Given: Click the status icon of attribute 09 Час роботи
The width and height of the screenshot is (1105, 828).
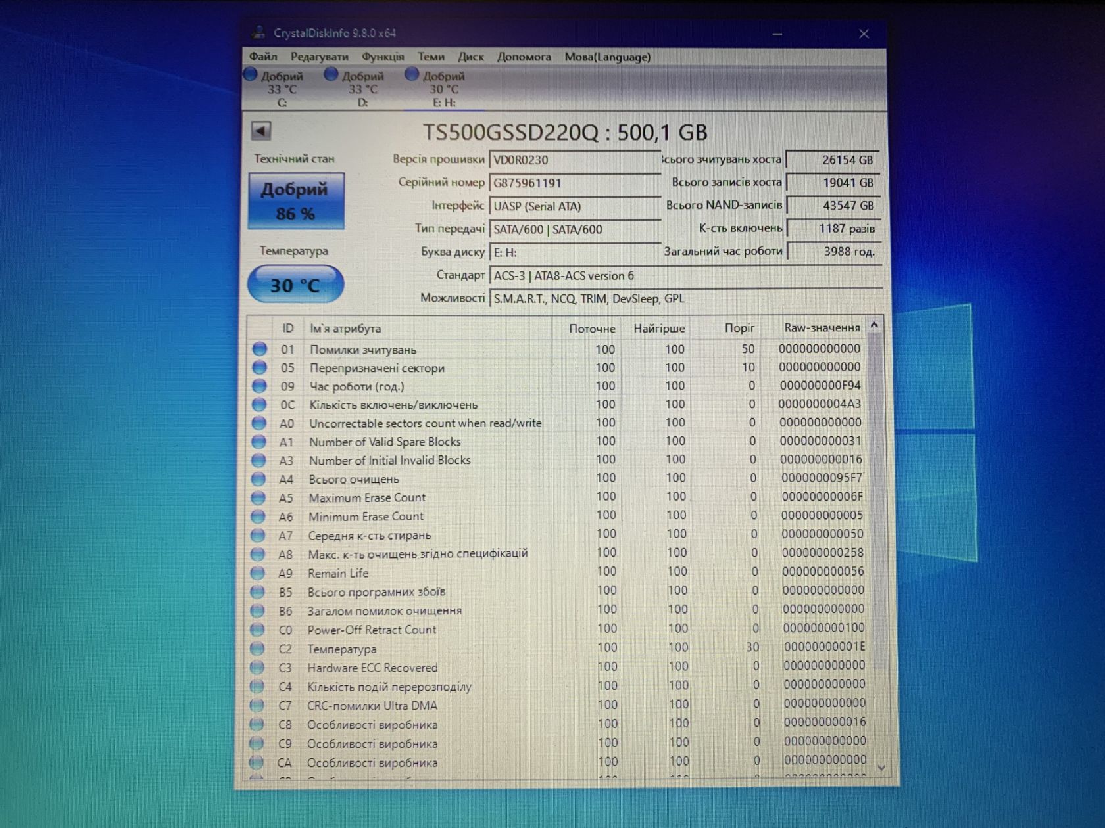Looking at the screenshot, I should pos(260,386).
